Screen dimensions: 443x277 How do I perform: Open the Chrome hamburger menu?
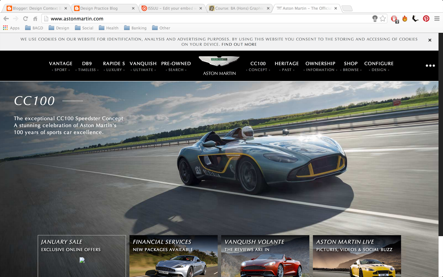pos(437,19)
